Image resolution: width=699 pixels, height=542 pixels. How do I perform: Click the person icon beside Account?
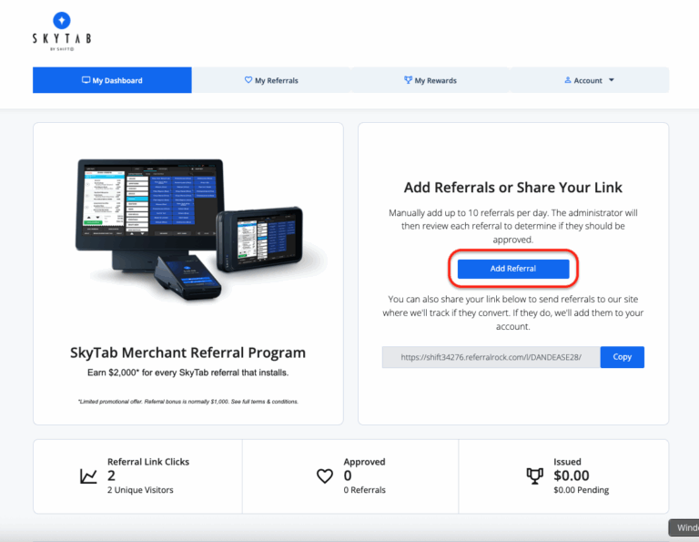click(x=568, y=80)
